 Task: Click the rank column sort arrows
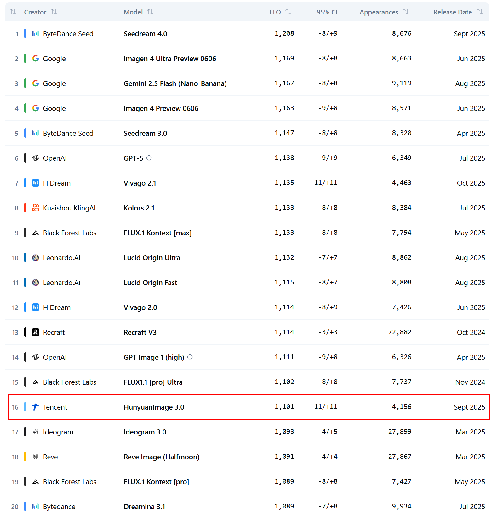(13, 12)
